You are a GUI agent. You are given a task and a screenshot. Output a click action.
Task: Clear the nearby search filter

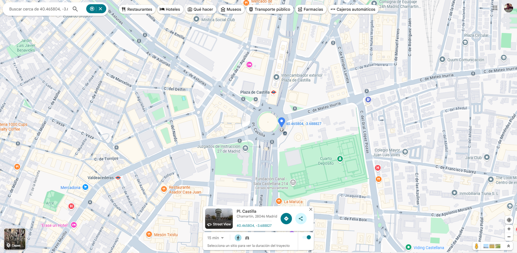point(100,9)
